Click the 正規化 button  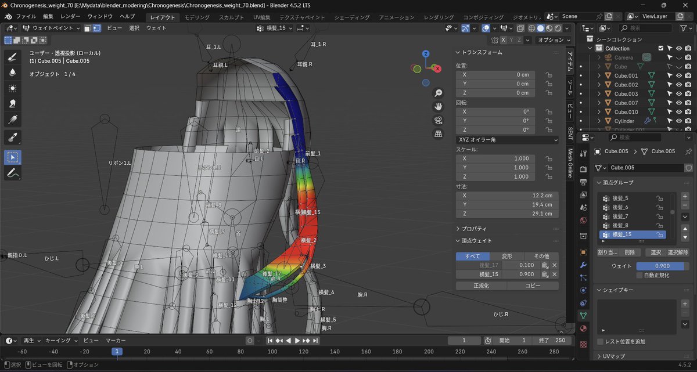(482, 286)
